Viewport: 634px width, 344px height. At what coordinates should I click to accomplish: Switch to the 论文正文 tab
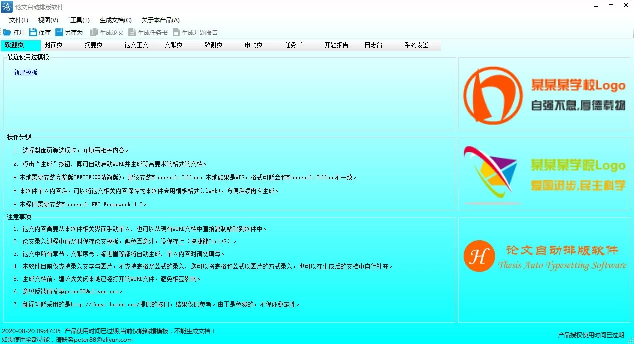pos(136,45)
